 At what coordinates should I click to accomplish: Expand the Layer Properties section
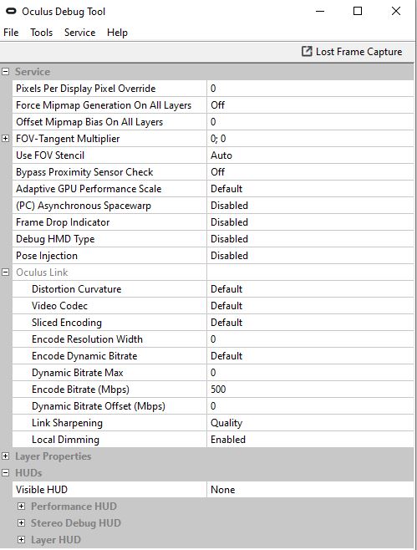pos(5,456)
